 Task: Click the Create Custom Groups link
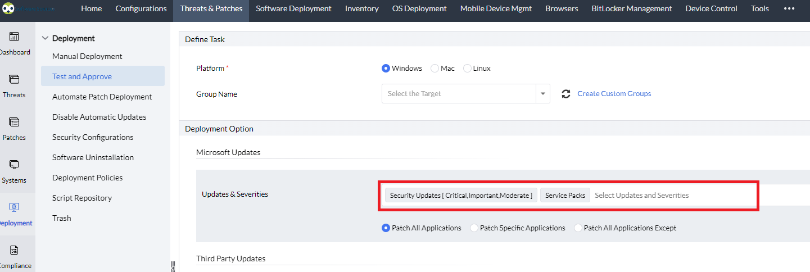coord(614,94)
